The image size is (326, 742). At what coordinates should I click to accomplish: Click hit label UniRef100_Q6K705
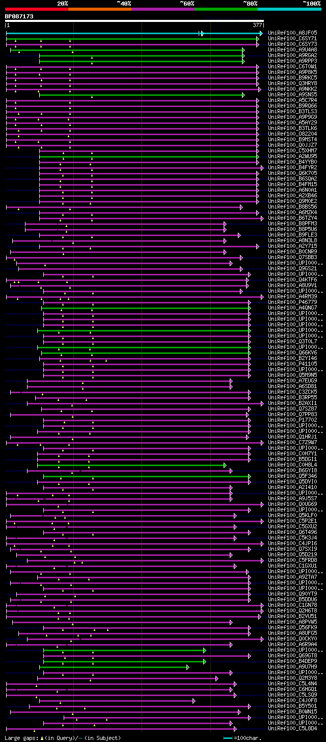point(292,173)
